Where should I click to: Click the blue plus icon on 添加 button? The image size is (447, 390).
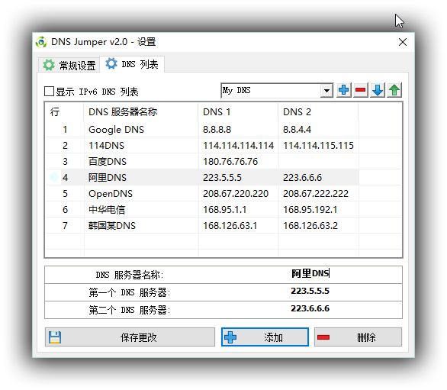tap(230, 337)
